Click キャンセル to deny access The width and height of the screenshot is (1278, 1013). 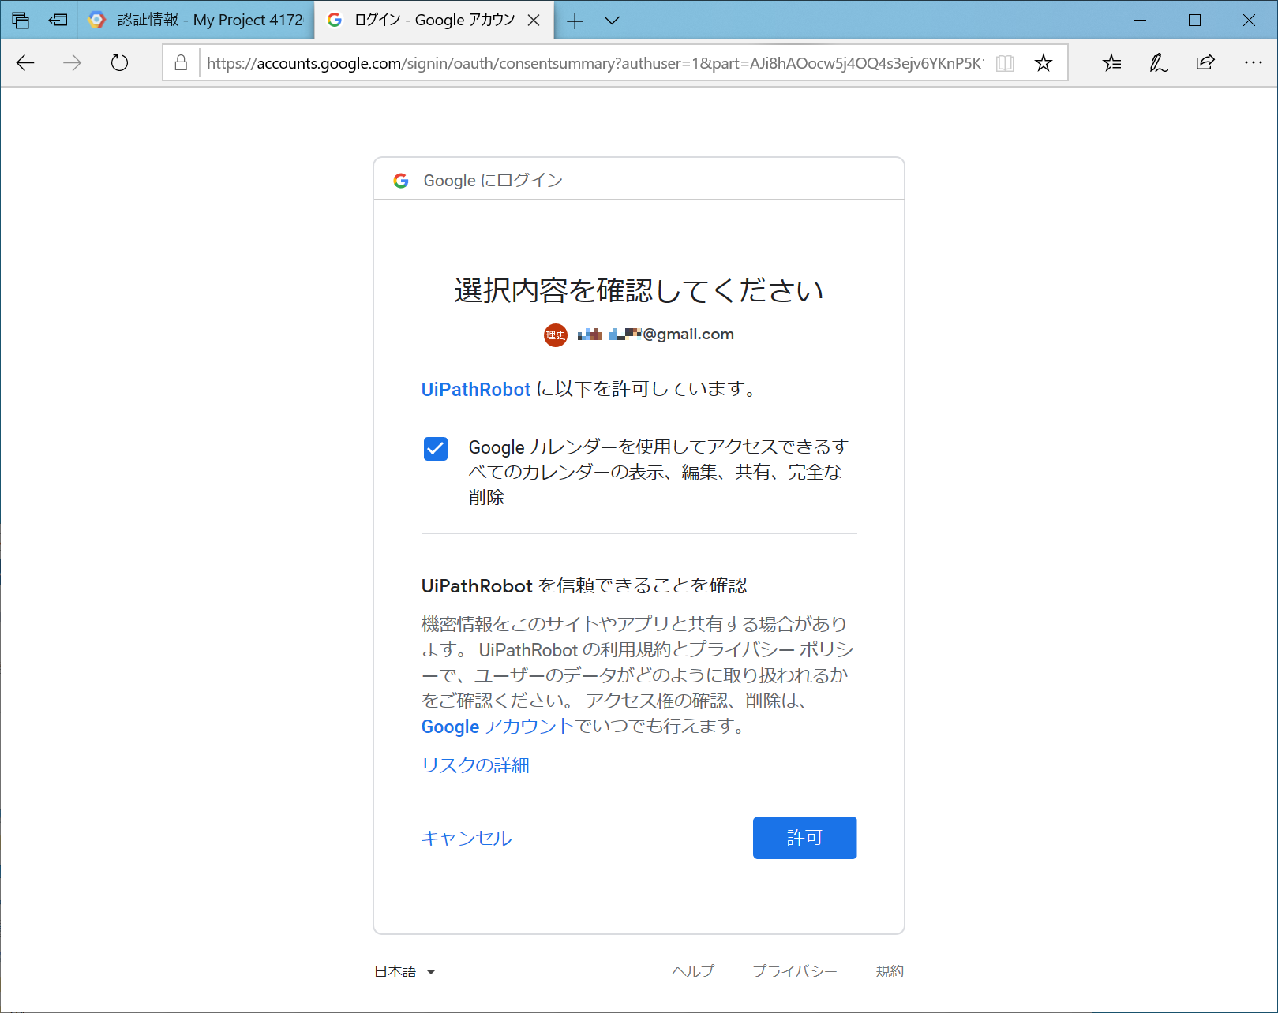467,838
